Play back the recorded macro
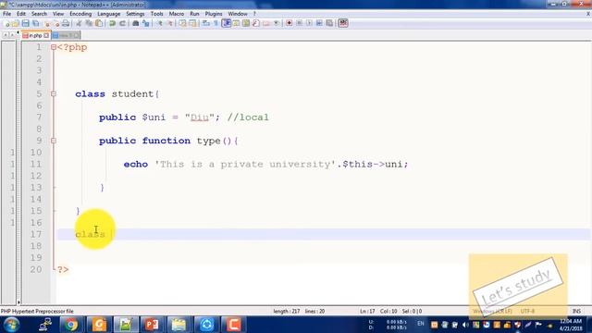 (309, 23)
